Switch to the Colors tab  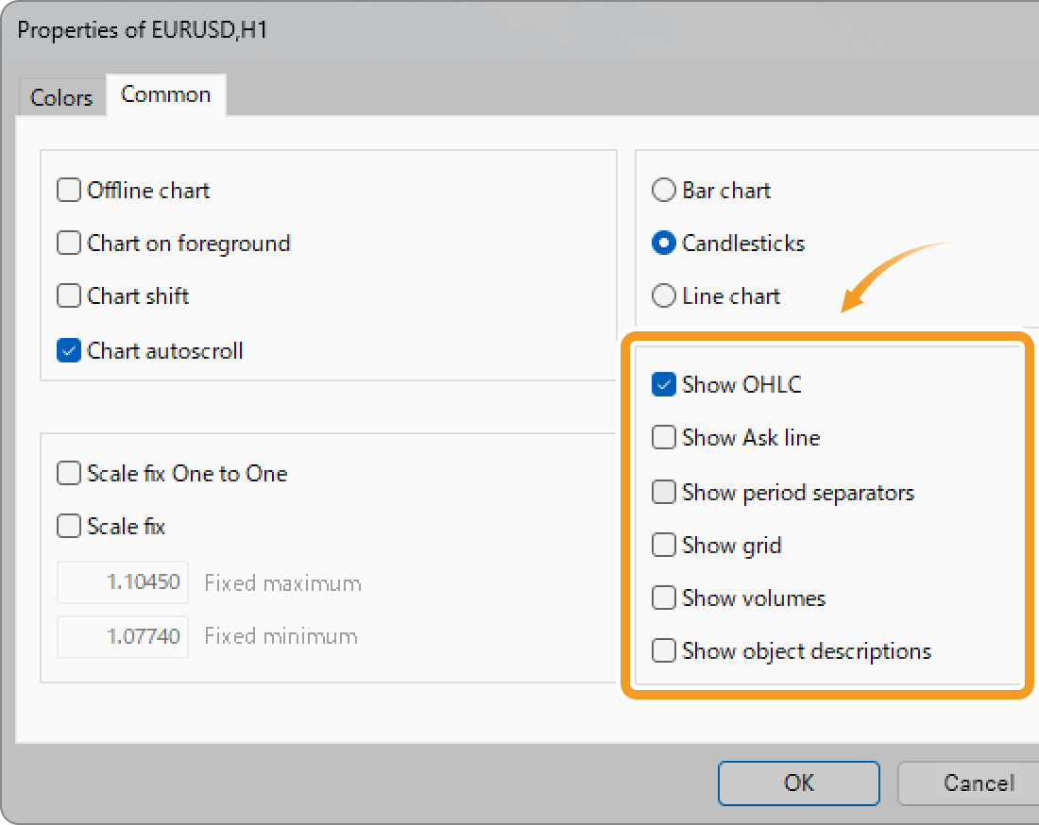pos(61,97)
